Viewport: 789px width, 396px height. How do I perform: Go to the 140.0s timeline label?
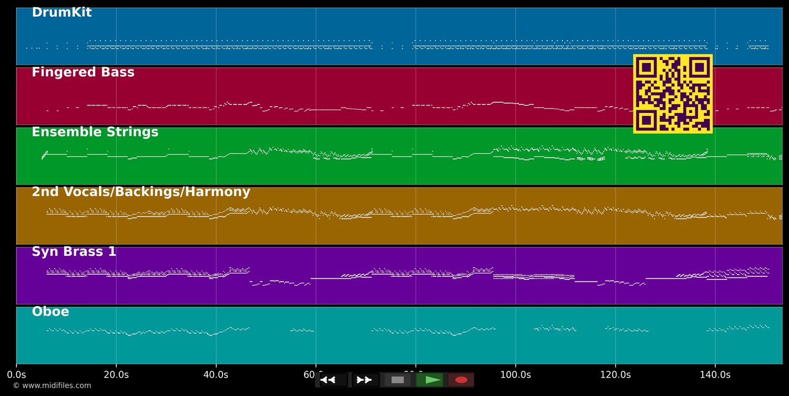(715, 375)
